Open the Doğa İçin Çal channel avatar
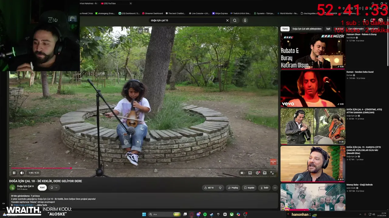This screenshot has height=218, width=389. point(12,187)
